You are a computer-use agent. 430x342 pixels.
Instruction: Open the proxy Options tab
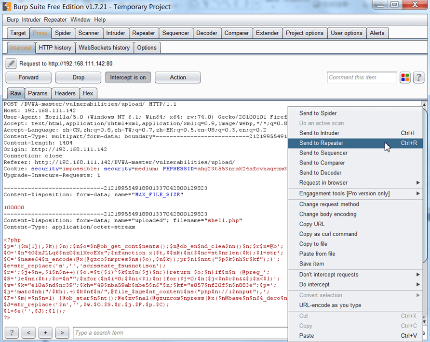tap(147, 48)
